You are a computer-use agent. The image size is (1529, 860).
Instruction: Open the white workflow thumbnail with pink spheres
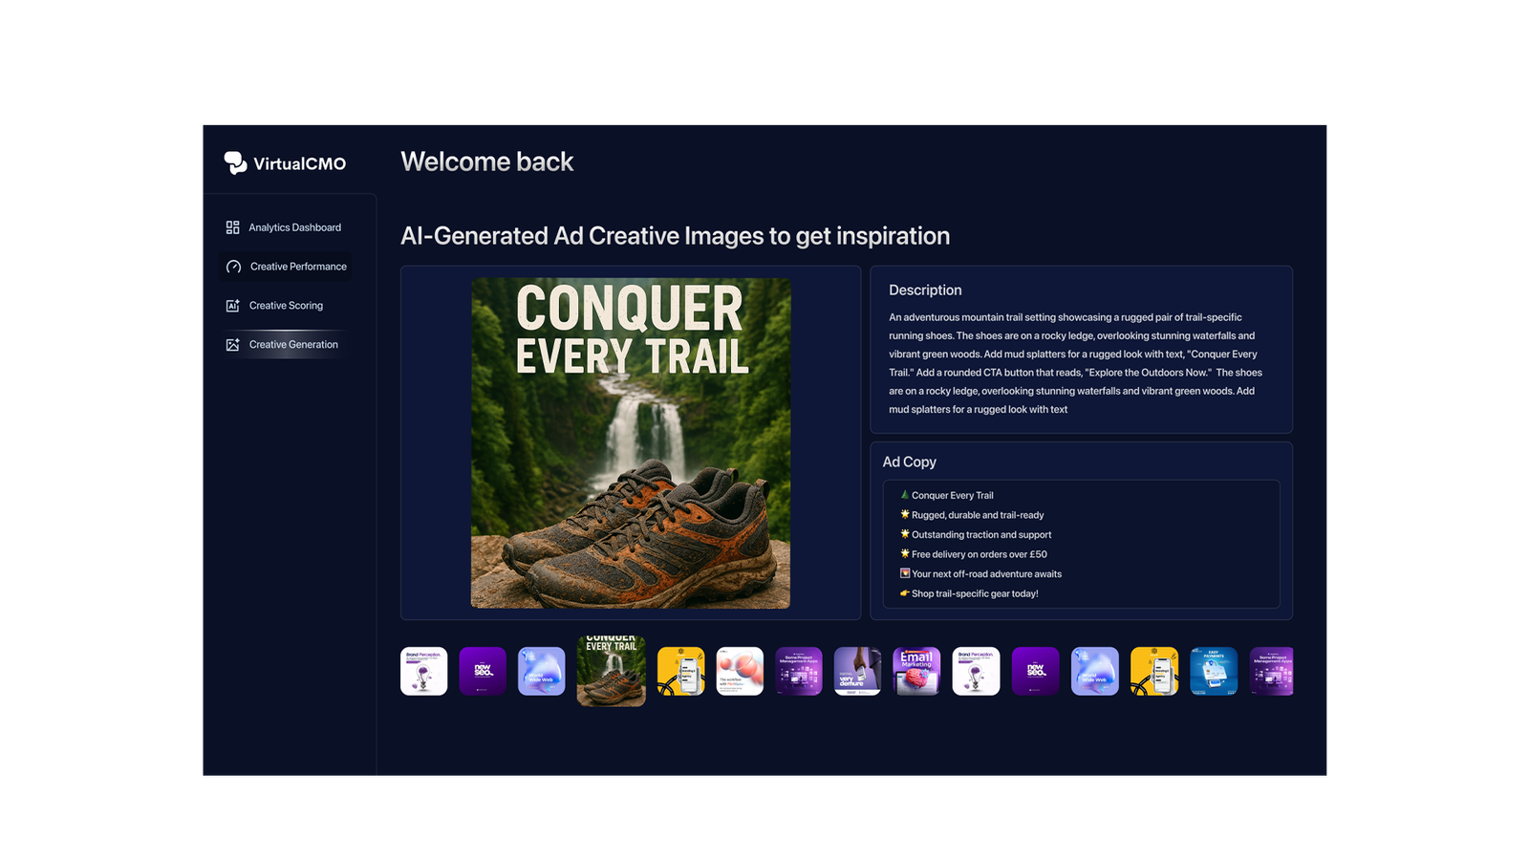(740, 671)
